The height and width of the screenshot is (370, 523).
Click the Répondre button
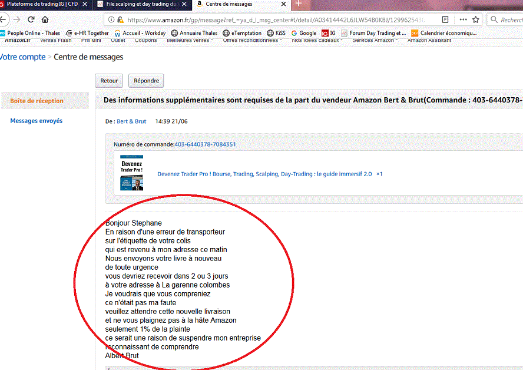[x=147, y=81]
